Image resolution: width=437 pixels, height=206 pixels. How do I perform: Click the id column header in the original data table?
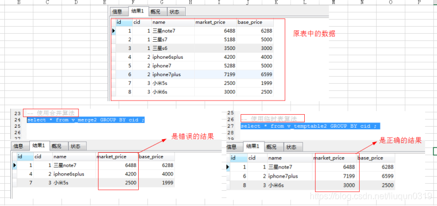pos(124,22)
